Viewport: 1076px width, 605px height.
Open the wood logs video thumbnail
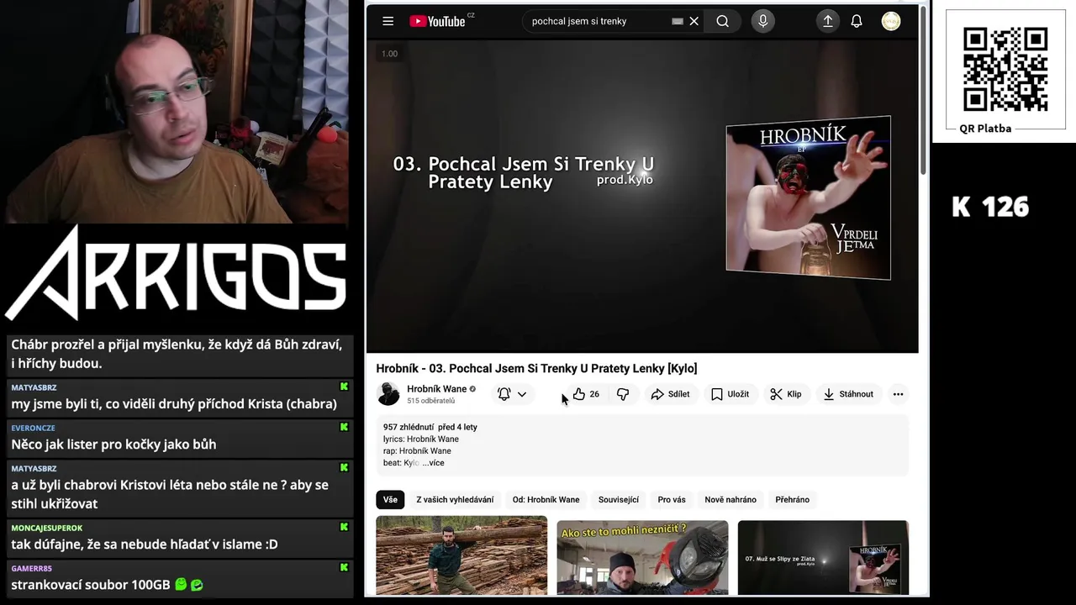(462, 556)
